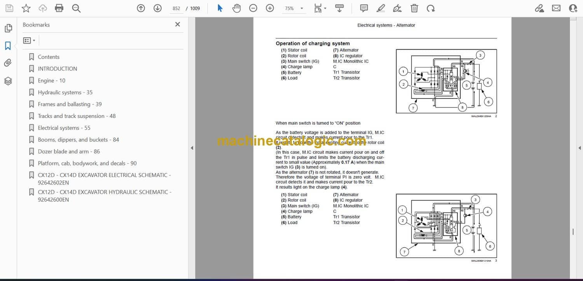Click the Save file icon

point(9,8)
